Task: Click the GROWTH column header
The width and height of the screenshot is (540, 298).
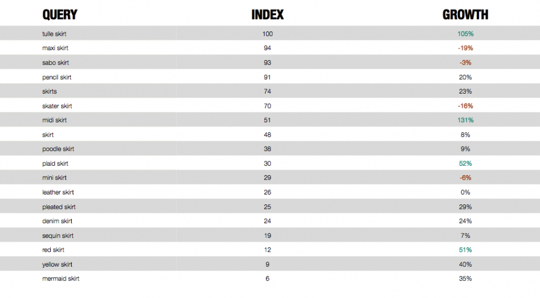Action: point(465,15)
